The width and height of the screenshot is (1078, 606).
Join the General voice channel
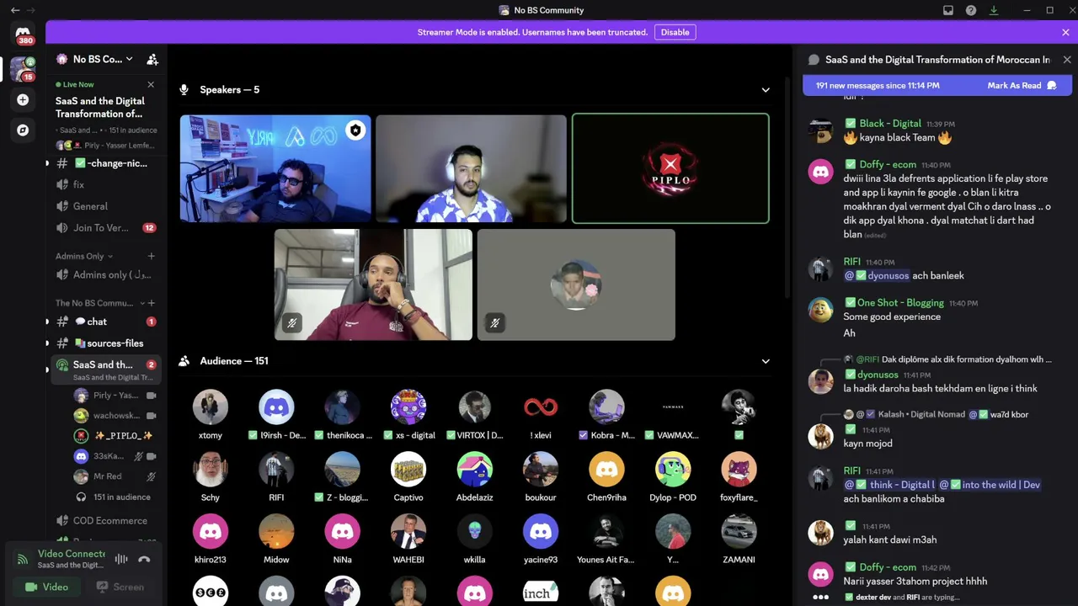[105, 206]
